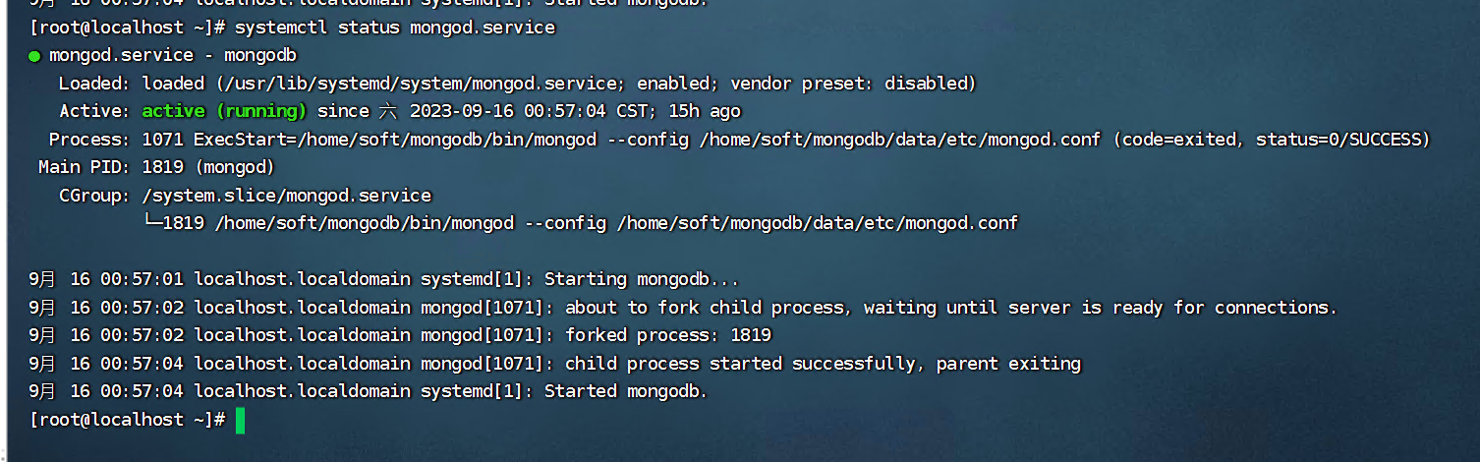Viewport: 1480px width, 462px height.
Task: Click the green "active (running)" status text
Action: pos(224,111)
